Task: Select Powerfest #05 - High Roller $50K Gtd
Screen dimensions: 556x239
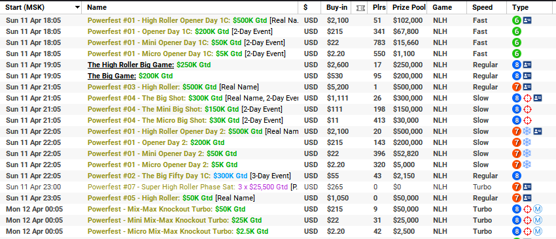Action: [171, 198]
